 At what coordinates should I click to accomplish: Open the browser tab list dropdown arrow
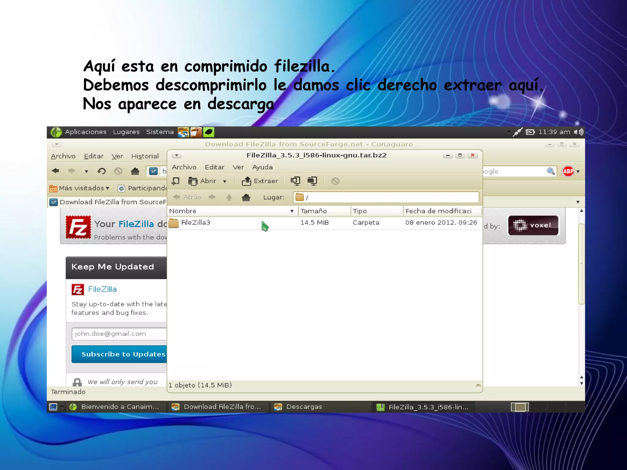pyautogui.click(x=578, y=202)
